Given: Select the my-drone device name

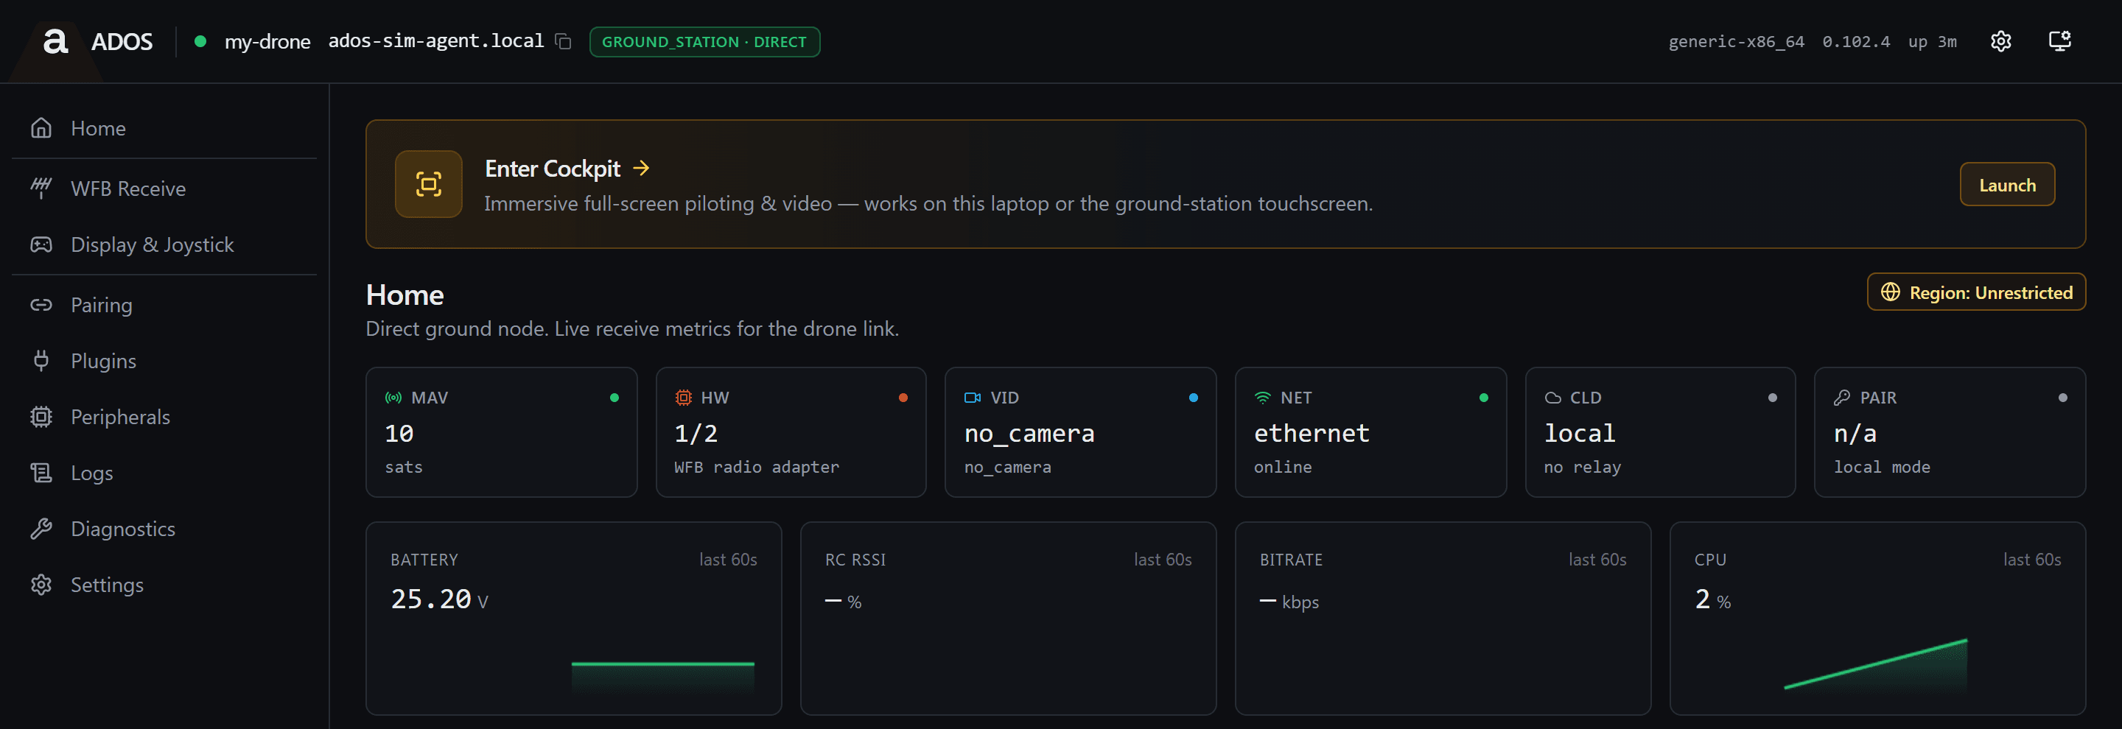Looking at the screenshot, I should (267, 41).
